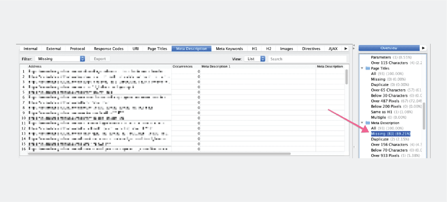
Task: Switch to the External tab
Action: (x=54, y=49)
